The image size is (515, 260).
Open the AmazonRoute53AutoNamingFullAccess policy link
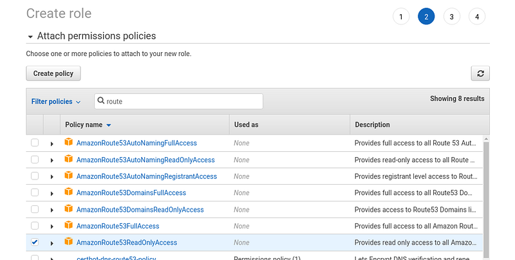136,143
